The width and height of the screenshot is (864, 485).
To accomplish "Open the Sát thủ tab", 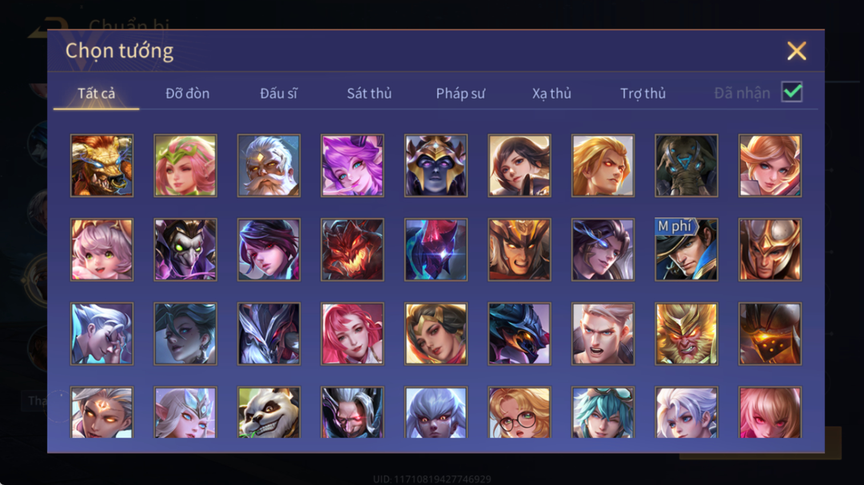I will pyautogui.click(x=369, y=93).
